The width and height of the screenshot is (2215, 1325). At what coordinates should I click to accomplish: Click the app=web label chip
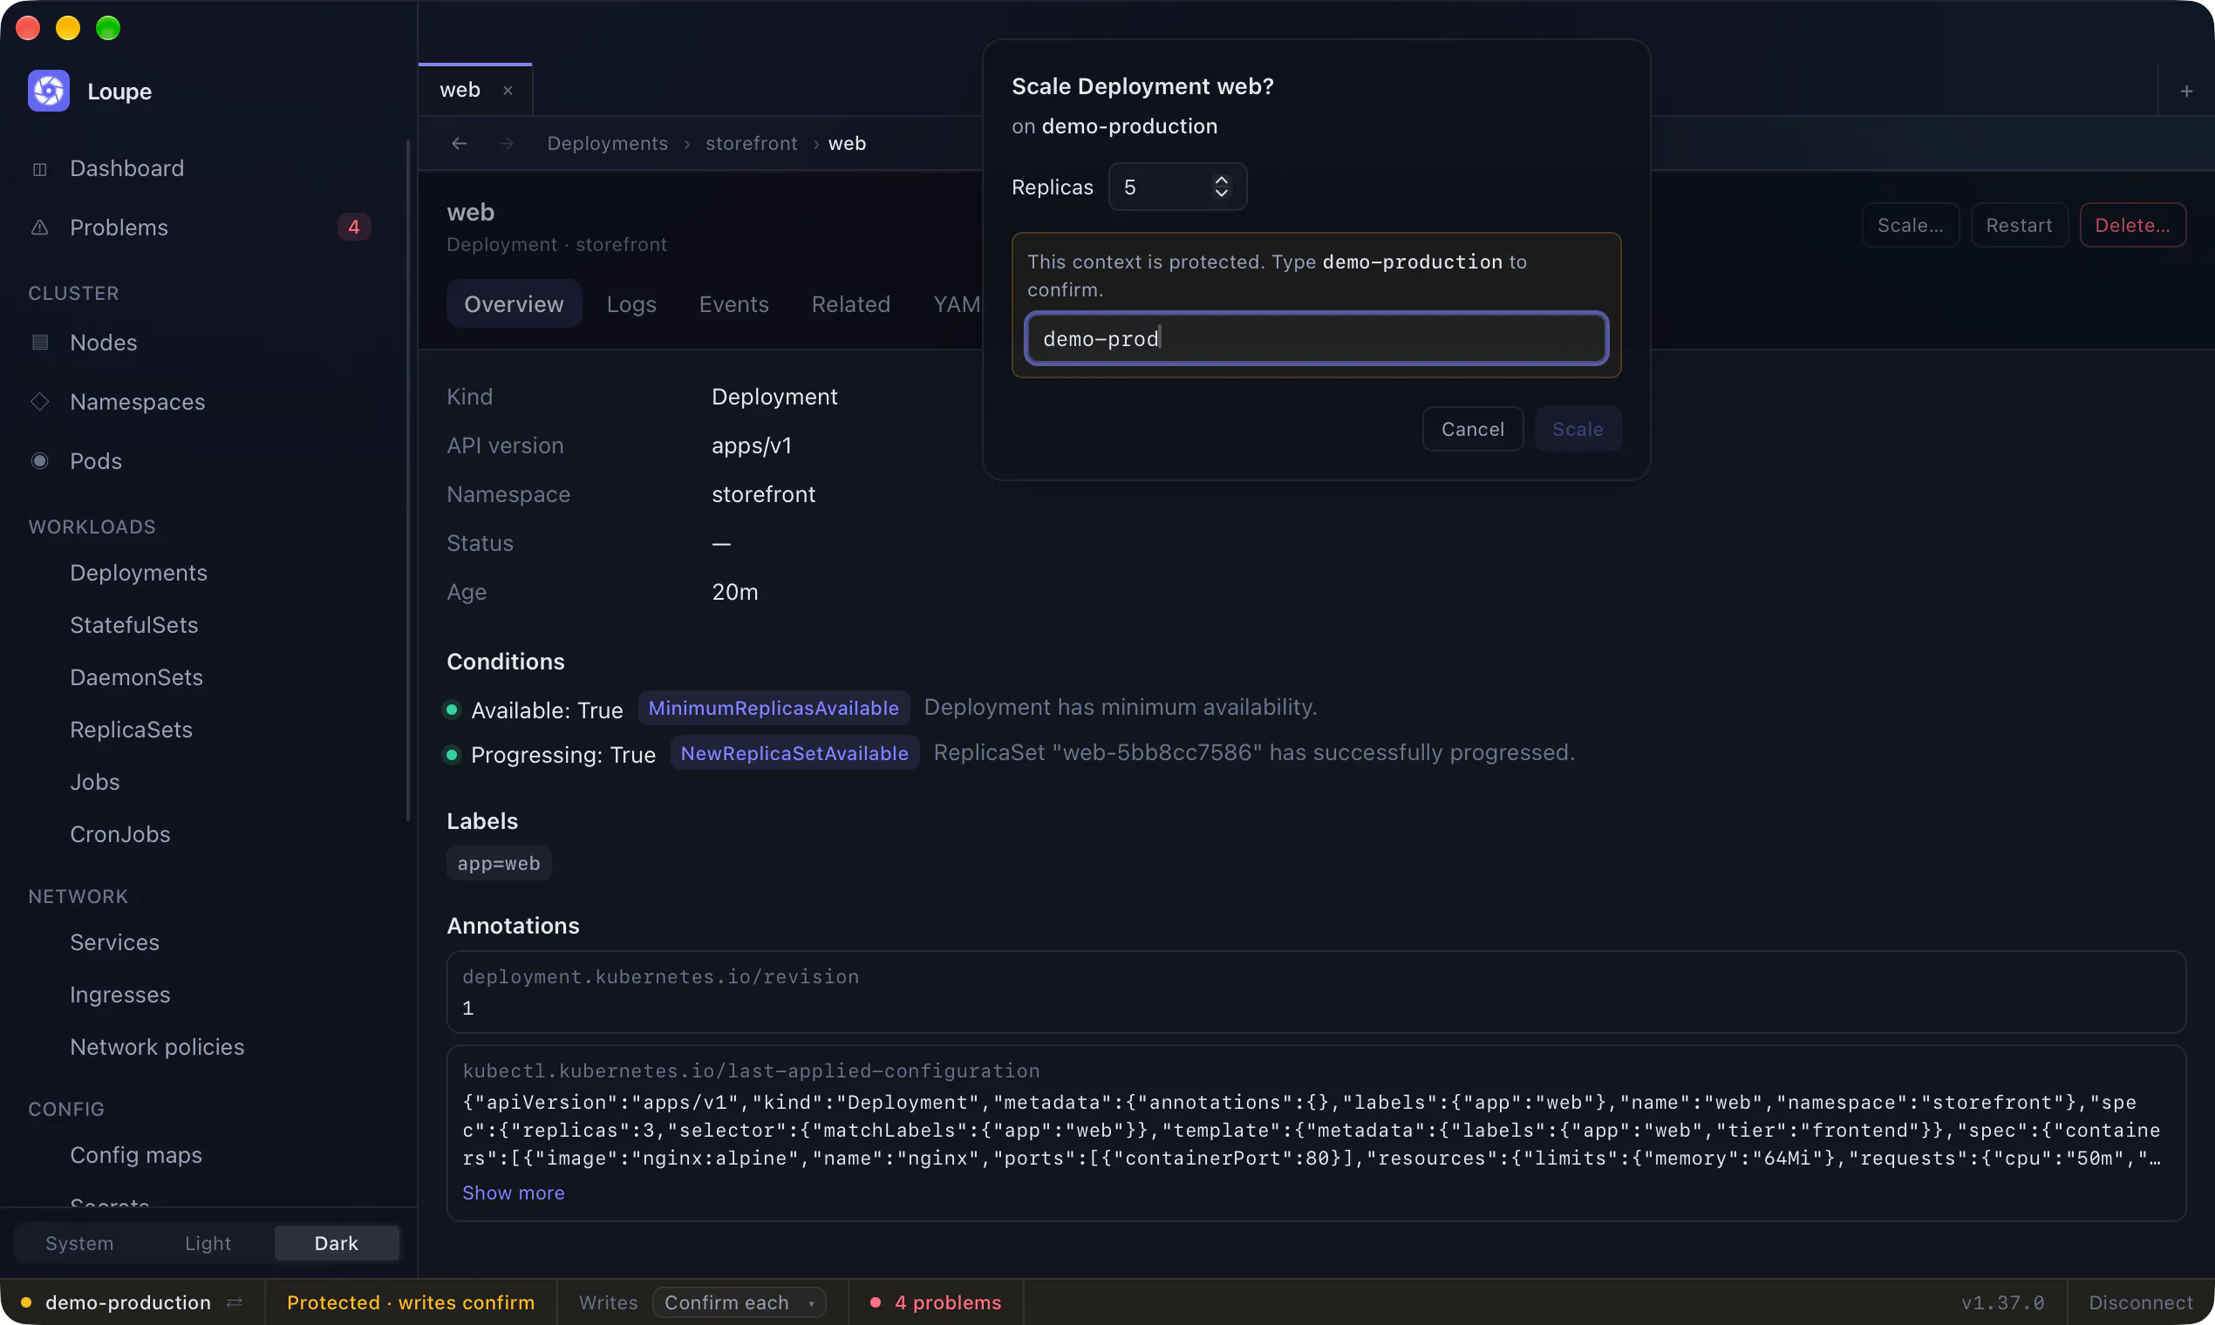tap(499, 863)
